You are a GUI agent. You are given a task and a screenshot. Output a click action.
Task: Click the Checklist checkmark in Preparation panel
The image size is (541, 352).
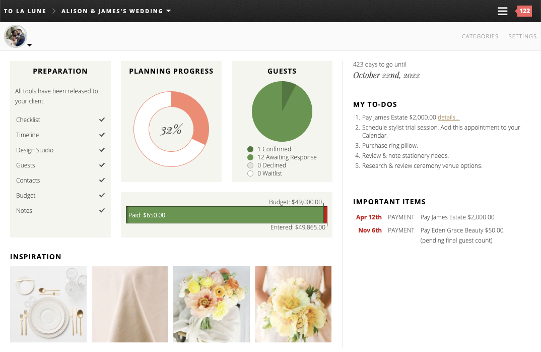point(102,120)
